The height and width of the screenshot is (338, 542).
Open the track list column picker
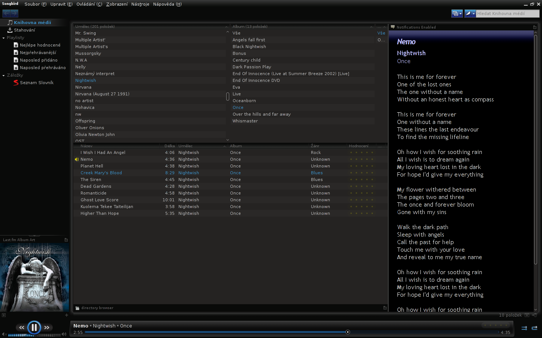[x=381, y=146]
